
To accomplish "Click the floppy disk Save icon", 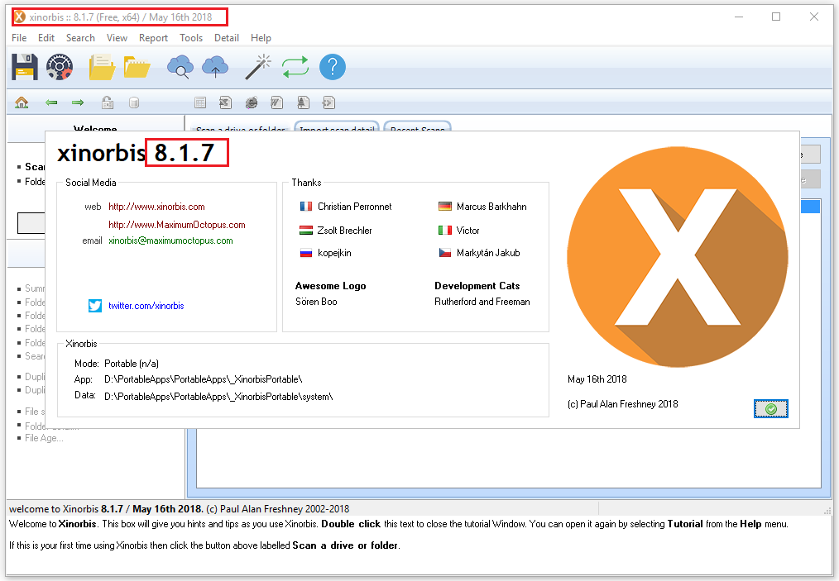I will 25,67.
